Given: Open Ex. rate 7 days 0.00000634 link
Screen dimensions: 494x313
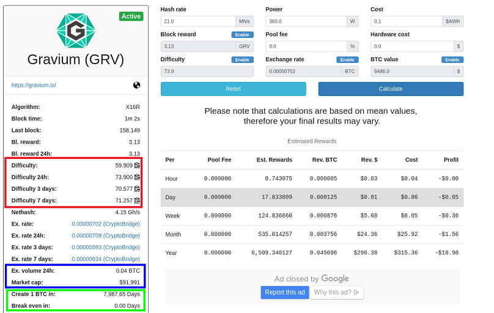Looking at the screenshot, I should (x=106, y=259).
